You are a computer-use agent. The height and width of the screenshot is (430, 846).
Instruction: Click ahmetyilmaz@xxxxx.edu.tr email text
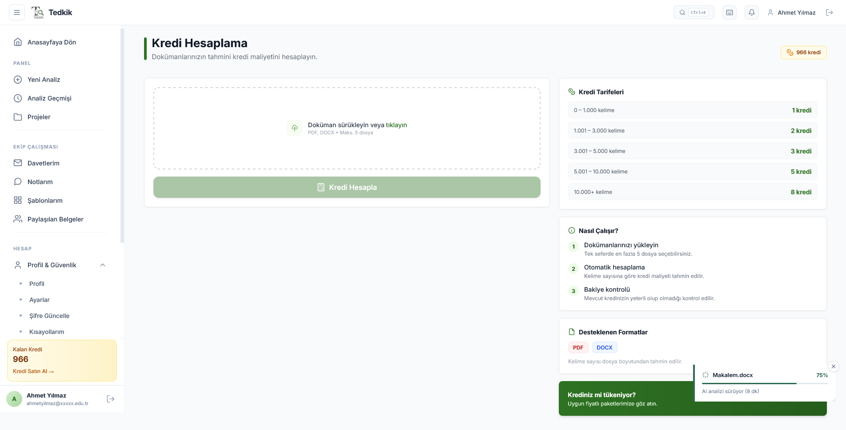click(x=57, y=404)
